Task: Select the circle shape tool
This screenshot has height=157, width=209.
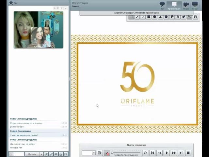Action: (154, 17)
